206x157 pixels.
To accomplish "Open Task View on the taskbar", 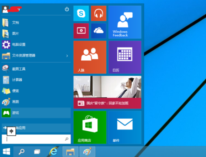I will [x=37, y=152].
